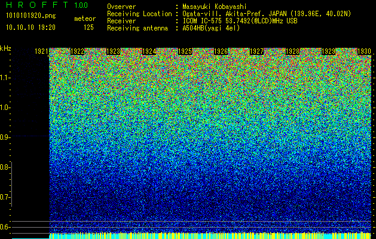Click the 1927 time marker
The width and height of the screenshot is (376, 239).
tap(257, 51)
